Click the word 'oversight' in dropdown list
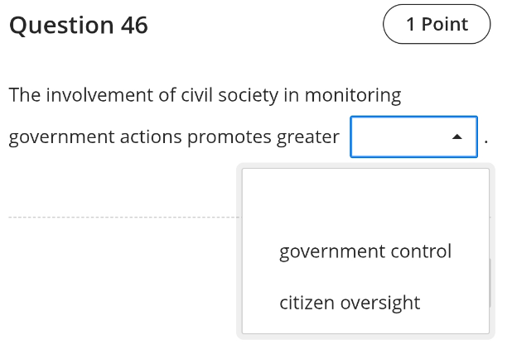Viewport: 512px width, 354px height. click(380, 303)
